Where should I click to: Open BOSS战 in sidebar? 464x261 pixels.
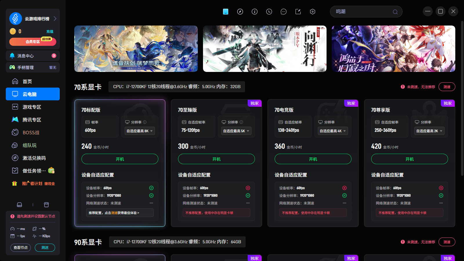click(x=33, y=133)
